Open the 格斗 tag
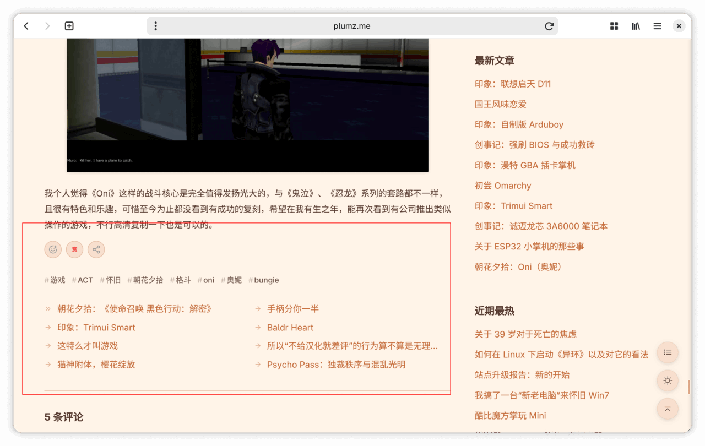 point(181,280)
